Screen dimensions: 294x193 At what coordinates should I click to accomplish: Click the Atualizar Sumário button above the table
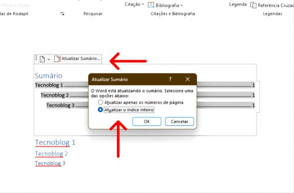click(77, 58)
